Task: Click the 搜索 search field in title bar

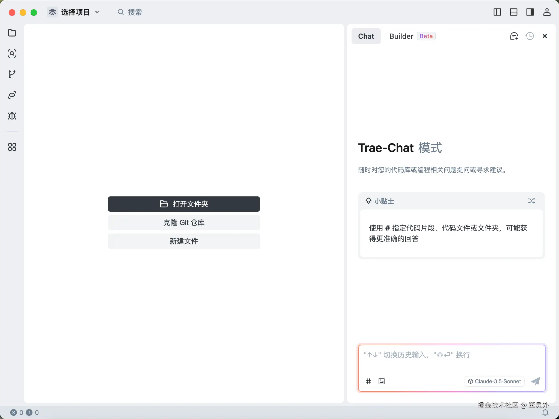Action: pos(130,12)
